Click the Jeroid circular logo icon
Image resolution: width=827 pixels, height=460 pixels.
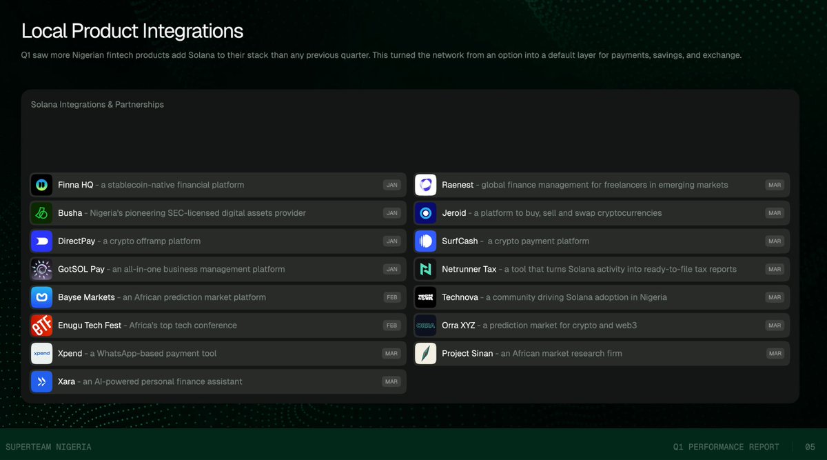pyautogui.click(x=425, y=213)
